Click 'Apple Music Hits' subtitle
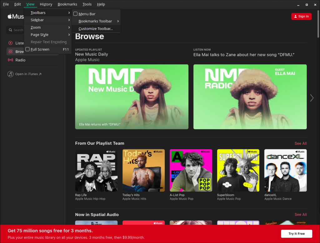The height and width of the screenshot is (243, 320). pyautogui.click(x=134, y=199)
